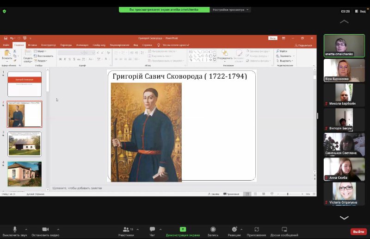This screenshot has height=239, width=370.
Task: Open Приложения apps panel
Action: click(x=257, y=232)
